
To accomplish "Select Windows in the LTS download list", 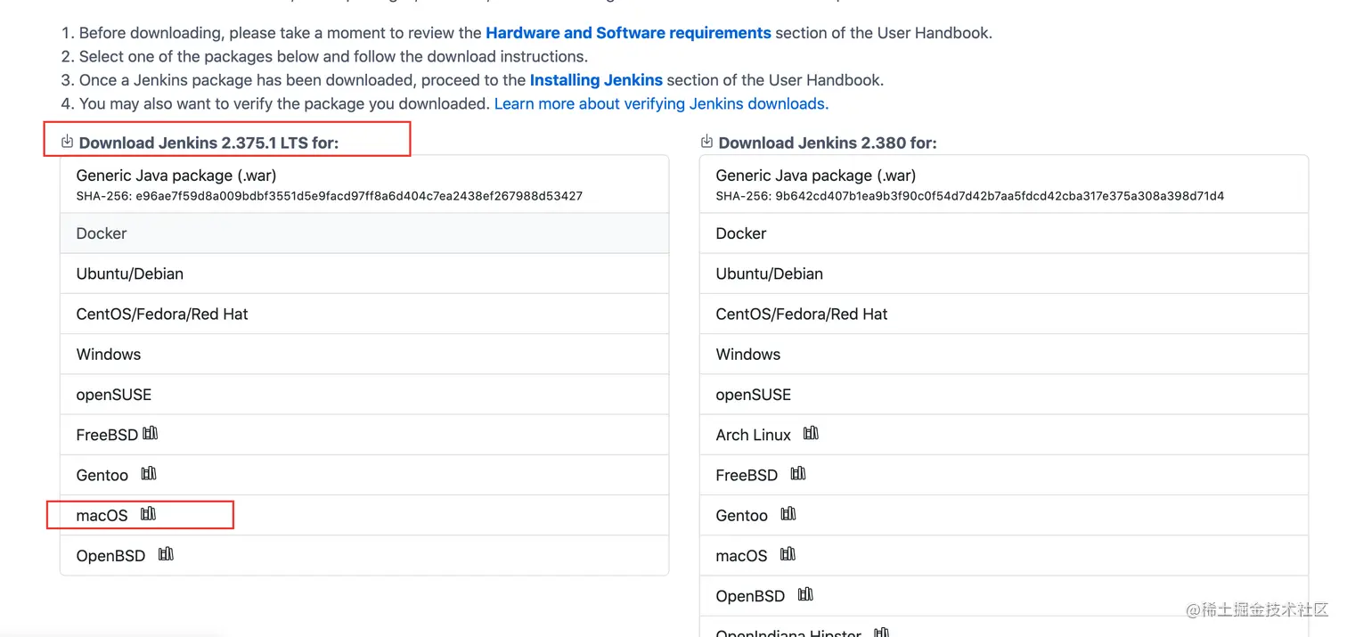I will pyautogui.click(x=109, y=355).
